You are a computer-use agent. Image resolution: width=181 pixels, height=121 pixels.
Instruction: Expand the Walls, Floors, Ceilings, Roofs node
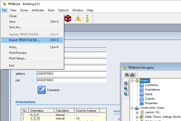pos(137,117)
